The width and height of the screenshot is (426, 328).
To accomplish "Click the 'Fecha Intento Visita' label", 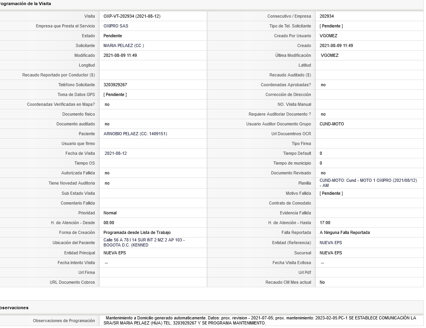I will [76, 263].
